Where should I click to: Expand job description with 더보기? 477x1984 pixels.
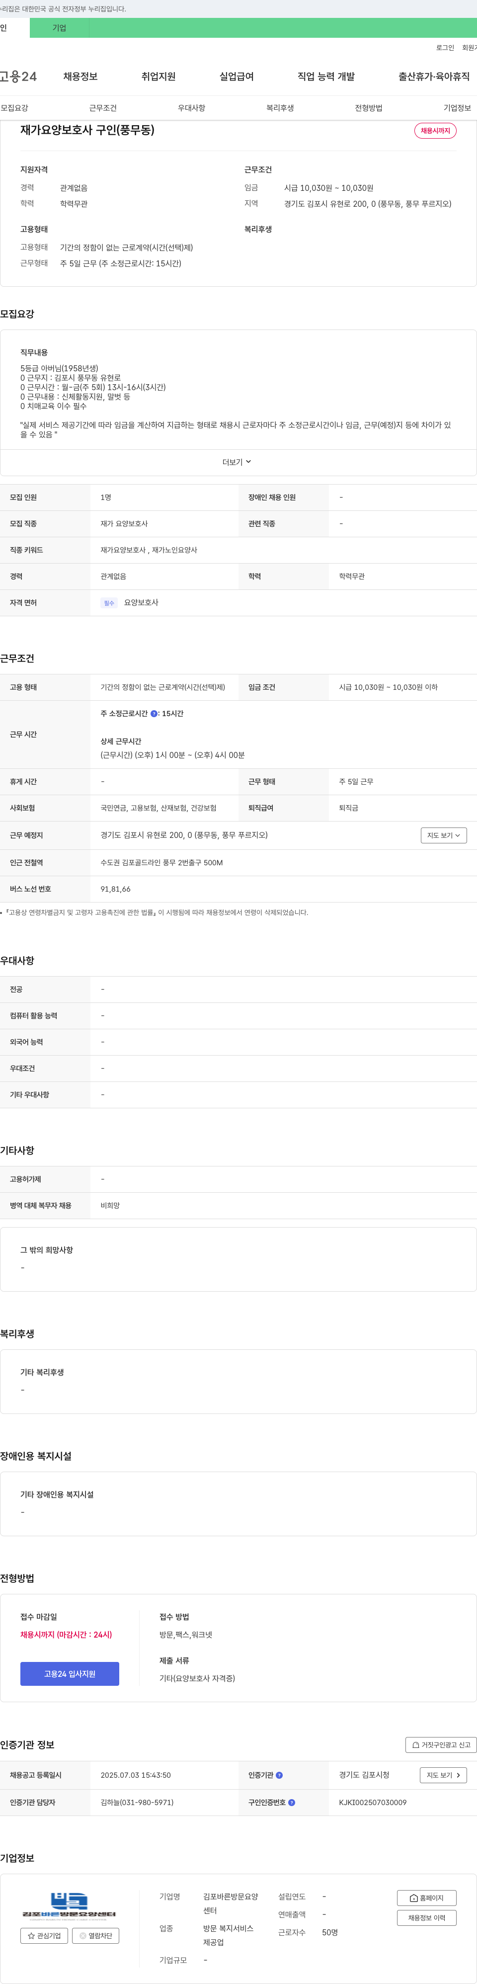click(x=238, y=462)
